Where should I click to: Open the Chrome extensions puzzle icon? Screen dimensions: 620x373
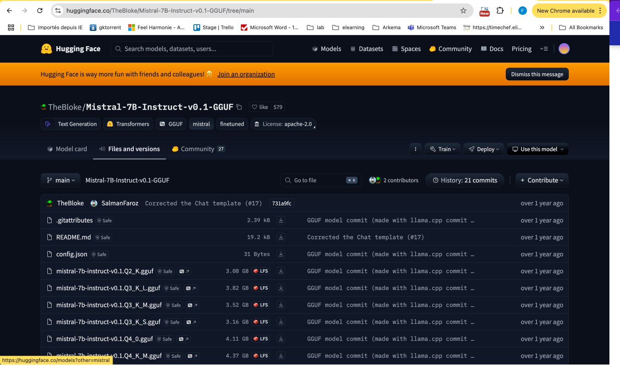[x=500, y=11]
